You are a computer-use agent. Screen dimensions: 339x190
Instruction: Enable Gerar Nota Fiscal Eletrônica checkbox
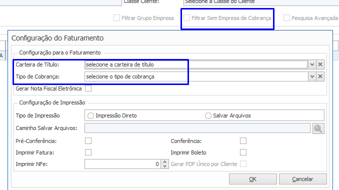[x=88, y=88]
